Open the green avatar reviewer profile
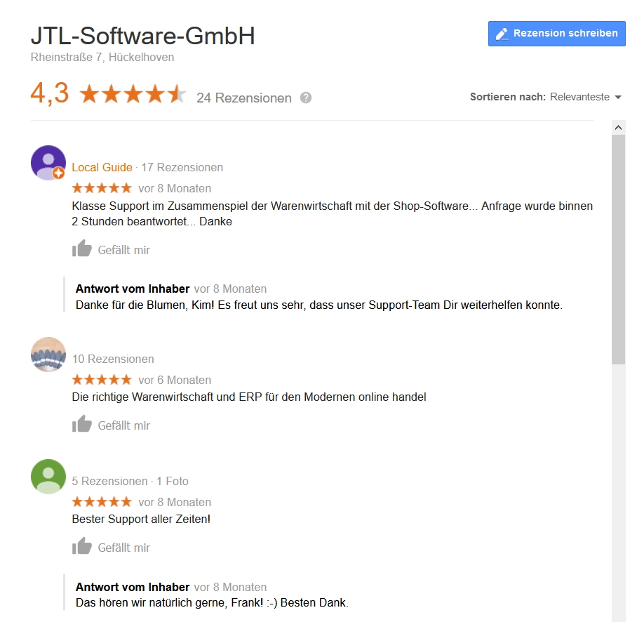644x622 pixels. pyautogui.click(x=48, y=477)
